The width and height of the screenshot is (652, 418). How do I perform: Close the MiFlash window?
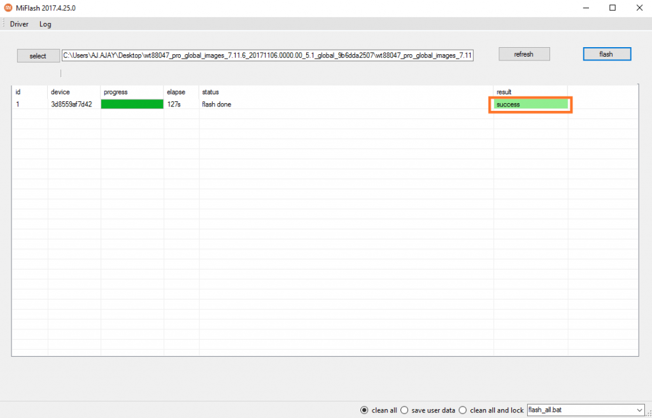click(x=639, y=8)
